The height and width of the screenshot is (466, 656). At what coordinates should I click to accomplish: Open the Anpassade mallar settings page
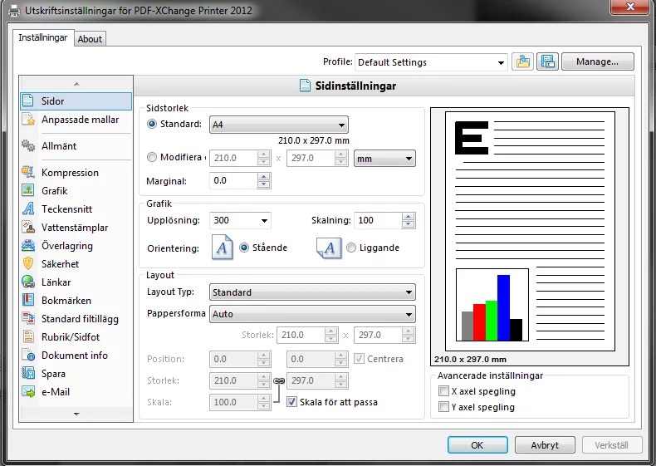tap(76, 120)
